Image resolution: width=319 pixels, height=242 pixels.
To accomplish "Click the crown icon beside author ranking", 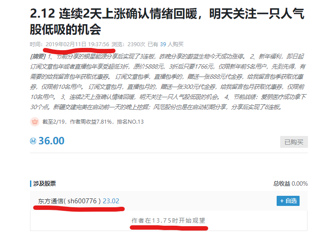I will [34, 122].
